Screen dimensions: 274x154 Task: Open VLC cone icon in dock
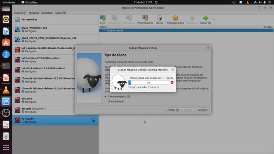point(6,89)
